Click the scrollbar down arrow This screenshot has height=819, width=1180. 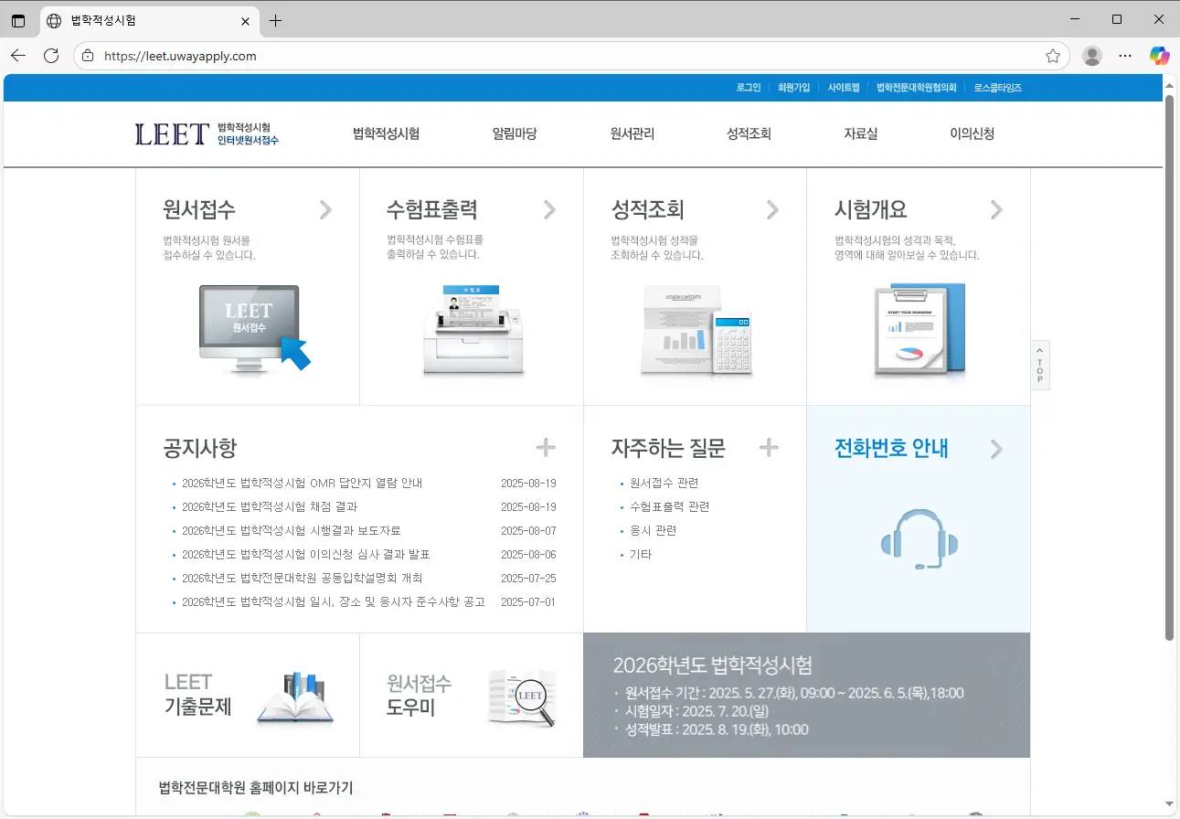pos(1169,804)
